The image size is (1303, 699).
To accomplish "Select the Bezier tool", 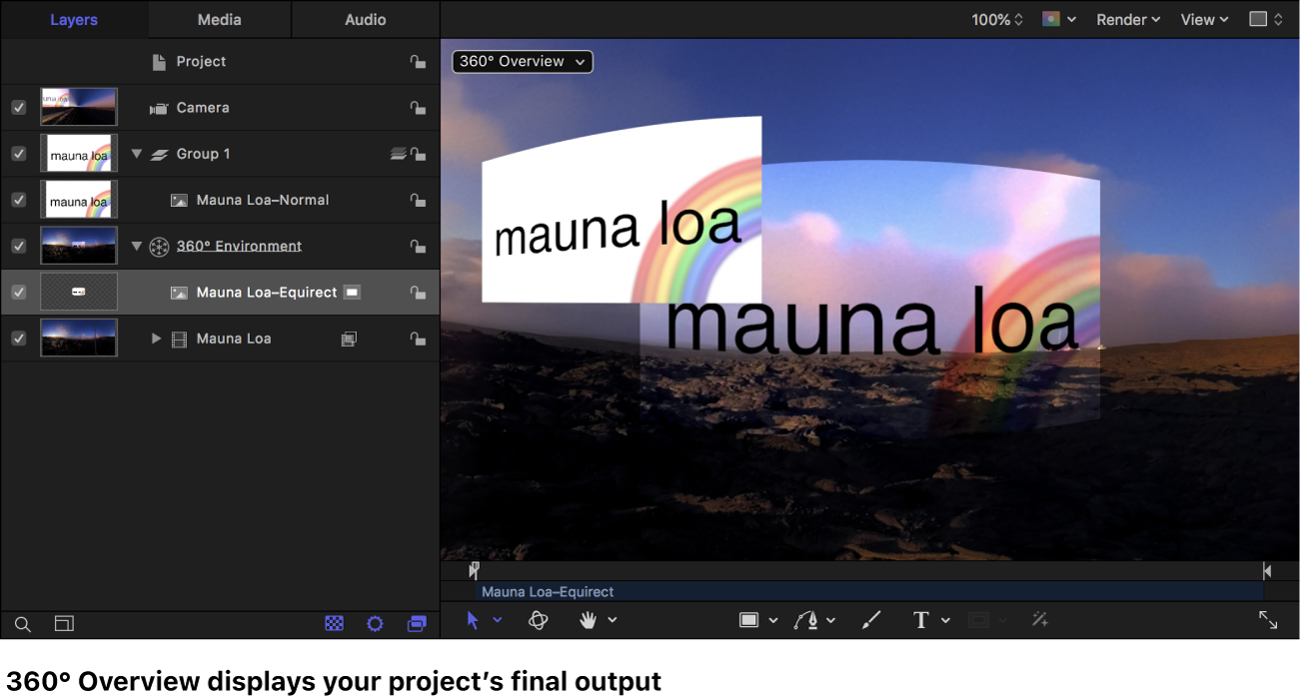I will coord(807,620).
